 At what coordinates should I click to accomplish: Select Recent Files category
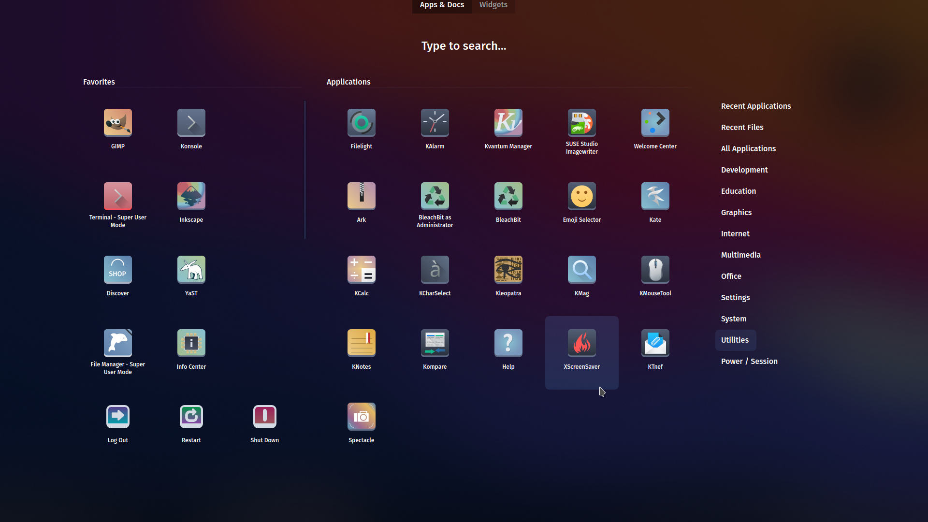click(742, 128)
